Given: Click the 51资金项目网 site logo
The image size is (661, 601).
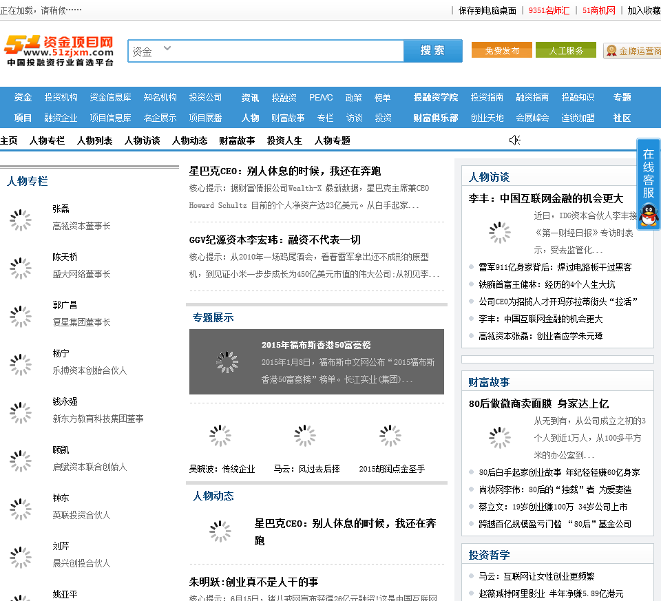Looking at the screenshot, I should tap(59, 50).
